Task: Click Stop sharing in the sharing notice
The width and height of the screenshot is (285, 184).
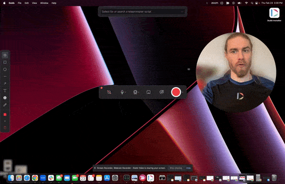Action: point(176,168)
